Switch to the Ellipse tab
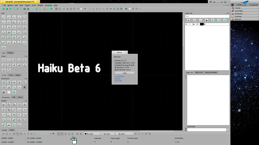Screen dimensions: 259x145 point(18,75)
